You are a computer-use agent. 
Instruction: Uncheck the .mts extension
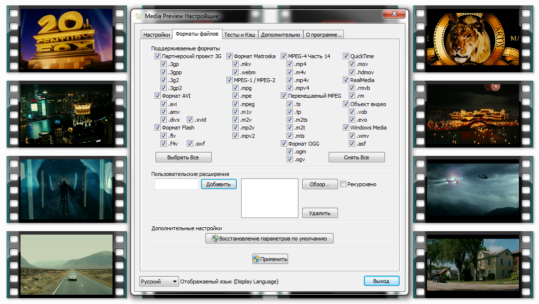290,136
